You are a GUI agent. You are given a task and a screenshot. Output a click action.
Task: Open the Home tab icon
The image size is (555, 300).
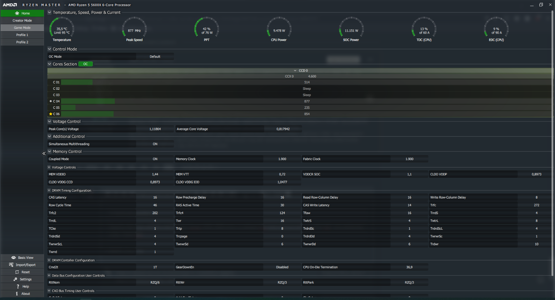pyautogui.click(x=17, y=13)
